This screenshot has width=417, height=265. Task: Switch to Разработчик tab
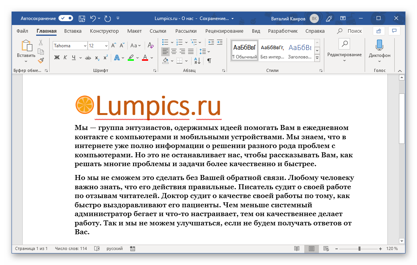coord(283,31)
